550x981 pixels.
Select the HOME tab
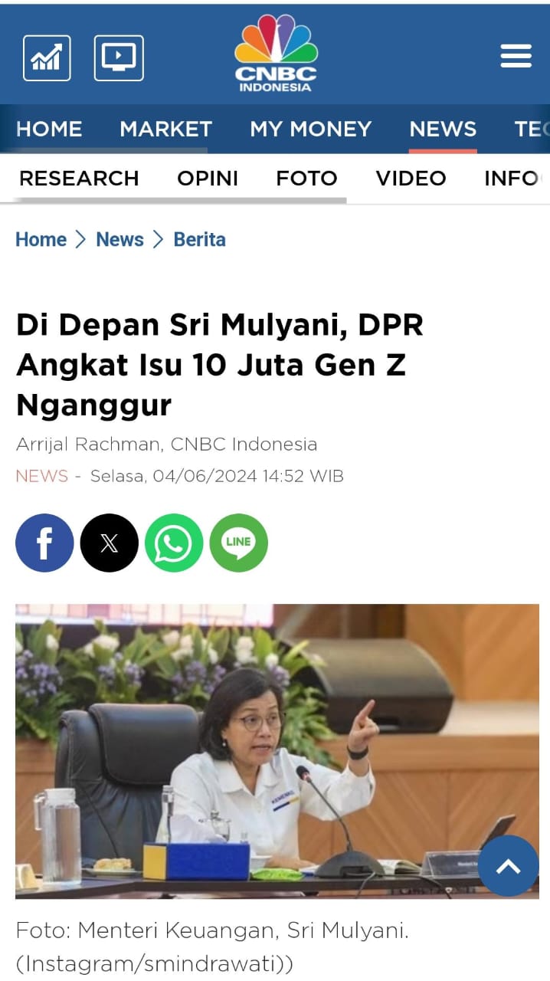(49, 129)
